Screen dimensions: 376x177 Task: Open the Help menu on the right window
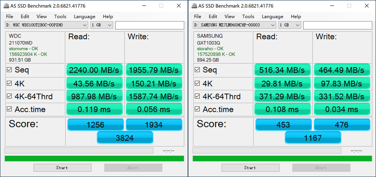pyautogui.click(x=296, y=16)
